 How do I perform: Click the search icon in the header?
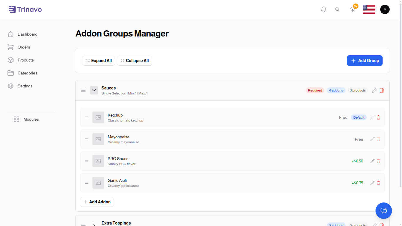(x=337, y=9)
